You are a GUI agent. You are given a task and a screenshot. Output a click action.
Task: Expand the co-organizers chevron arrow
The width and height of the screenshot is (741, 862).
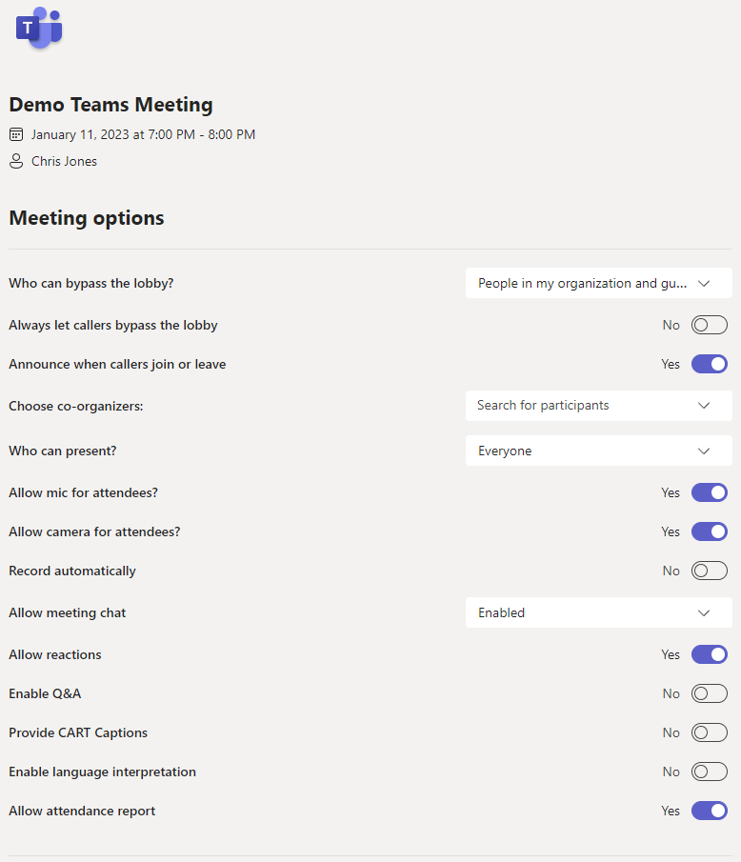pyautogui.click(x=704, y=406)
